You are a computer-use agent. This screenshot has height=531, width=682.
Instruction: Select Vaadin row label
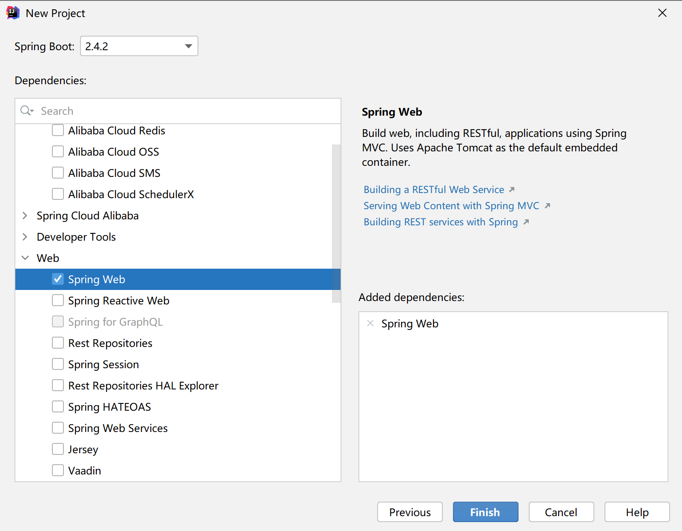[x=85, y=471]
